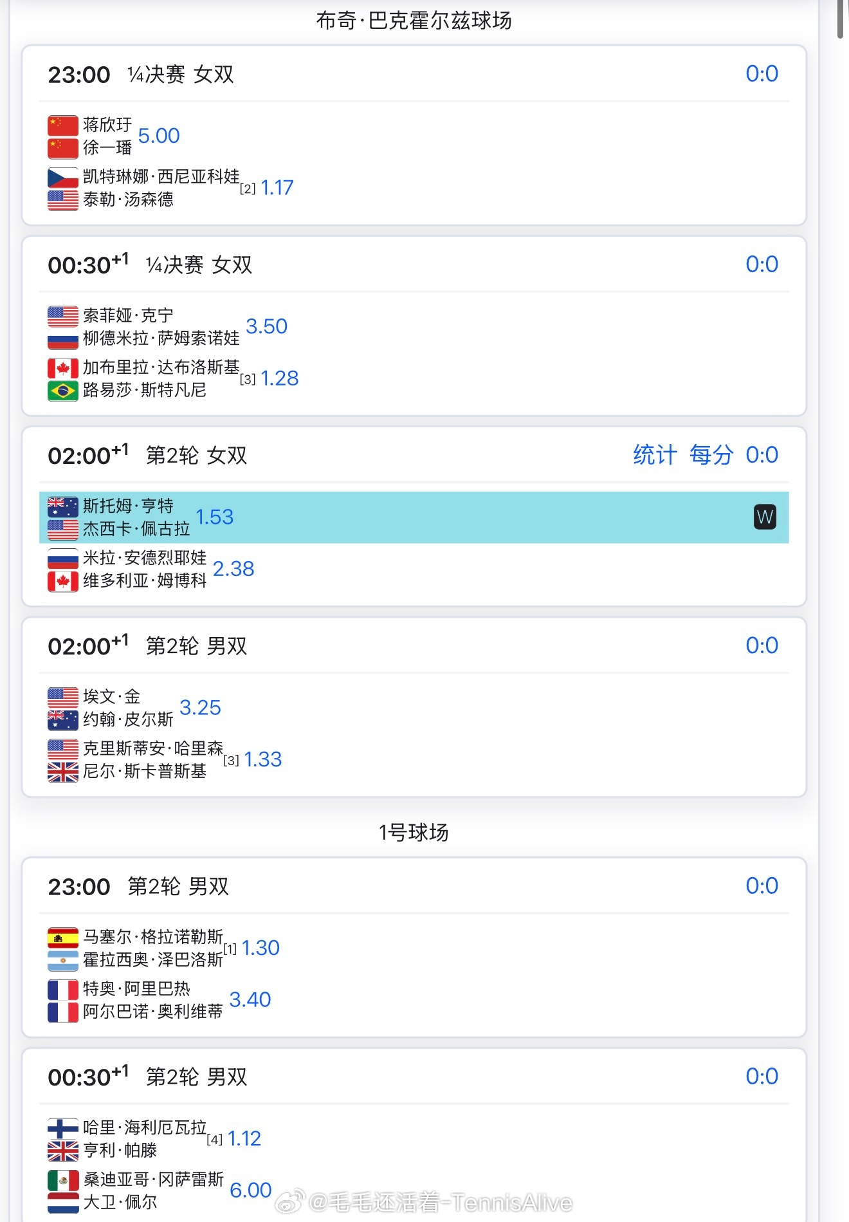Screen dimensions: 849x1222
Task: Open 统计 statistics link
Action: [655, 455]
